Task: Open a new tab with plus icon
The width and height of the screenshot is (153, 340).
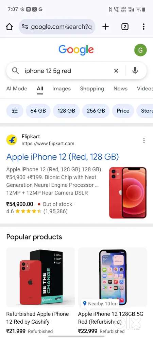Action: [105, 27]
